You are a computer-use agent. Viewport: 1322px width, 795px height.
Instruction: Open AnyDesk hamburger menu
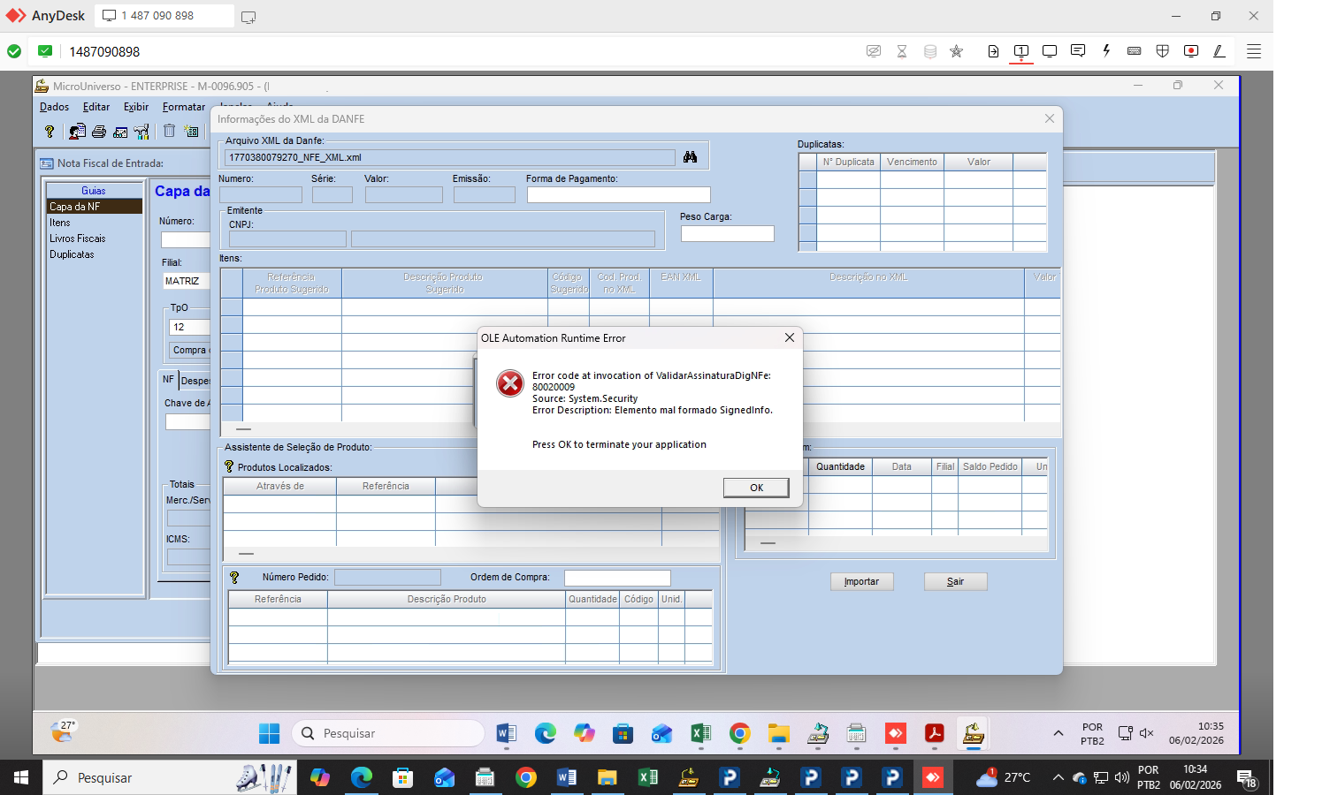[x=1254, y=51]
